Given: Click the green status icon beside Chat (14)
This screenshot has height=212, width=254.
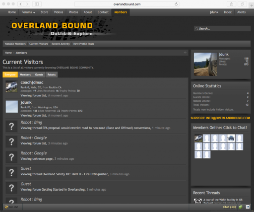Looking at the screenshot, I should click(241, 207).
